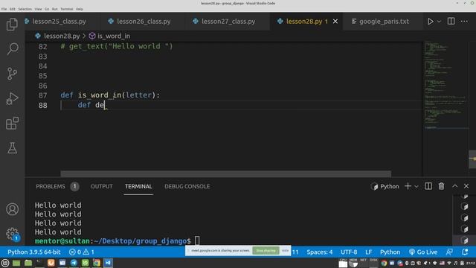Switch to lesson25_class.py tab
The image size is (476, 268).
[x=59, y=22]
